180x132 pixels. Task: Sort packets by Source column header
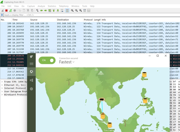[43, 20]
